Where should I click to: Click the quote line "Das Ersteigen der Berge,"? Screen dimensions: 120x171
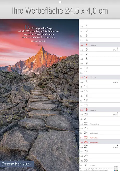[x=39, y=27]
